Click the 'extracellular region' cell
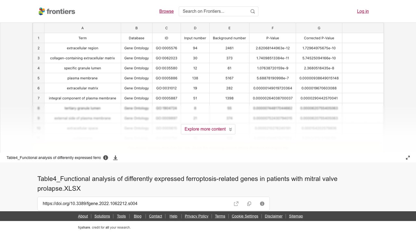This screenshot has width=416, height=234. [83, 48]
